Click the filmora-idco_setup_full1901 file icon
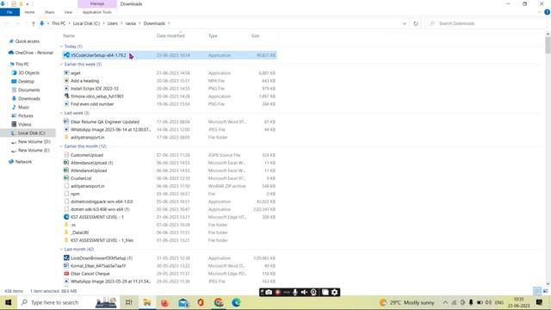The image size is (551, 310). tap(66, 96)
